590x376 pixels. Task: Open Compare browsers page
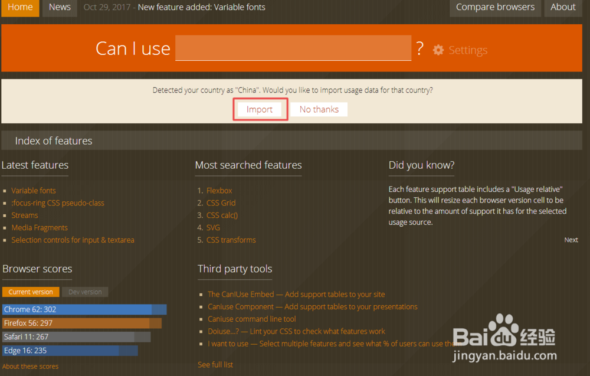(x=495, y=8)
